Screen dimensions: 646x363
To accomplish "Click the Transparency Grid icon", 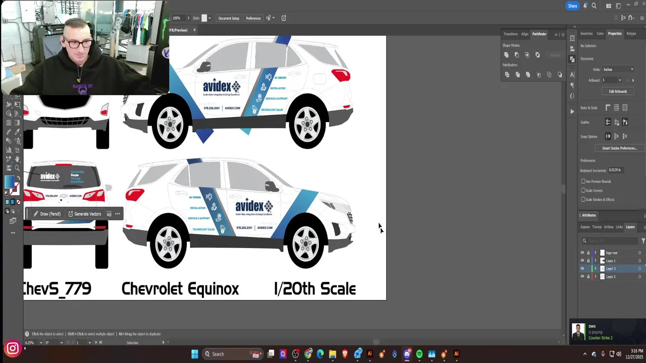I will 625,107.
